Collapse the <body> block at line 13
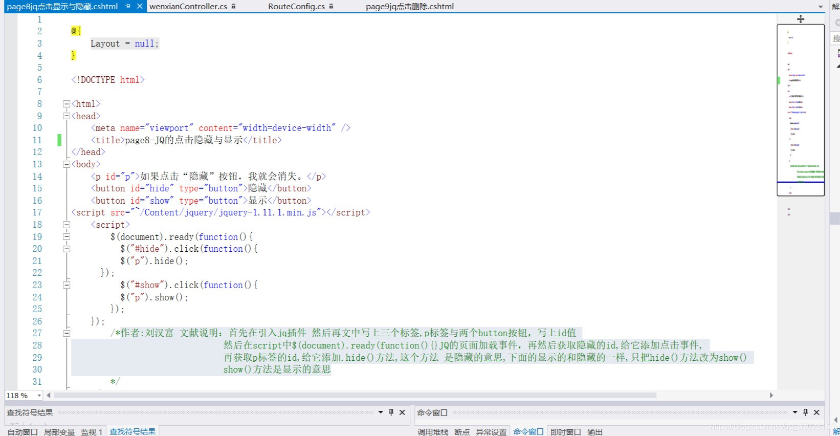Image resolution: width=840 pixels, height=436 pixels. 67,164
